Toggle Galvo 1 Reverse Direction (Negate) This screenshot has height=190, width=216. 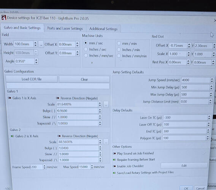tap(57, 98)
